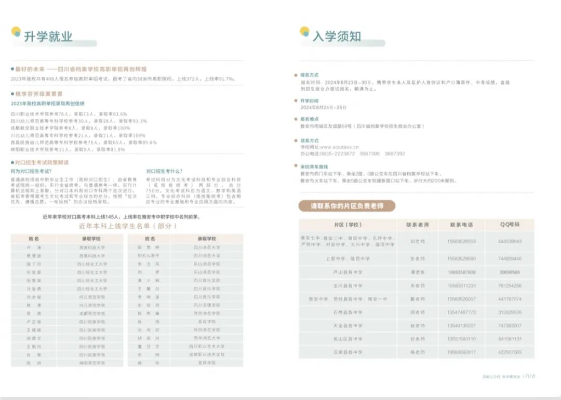Click phone number 15583528680 in the table
561x400 pixels.
[461, 258]
